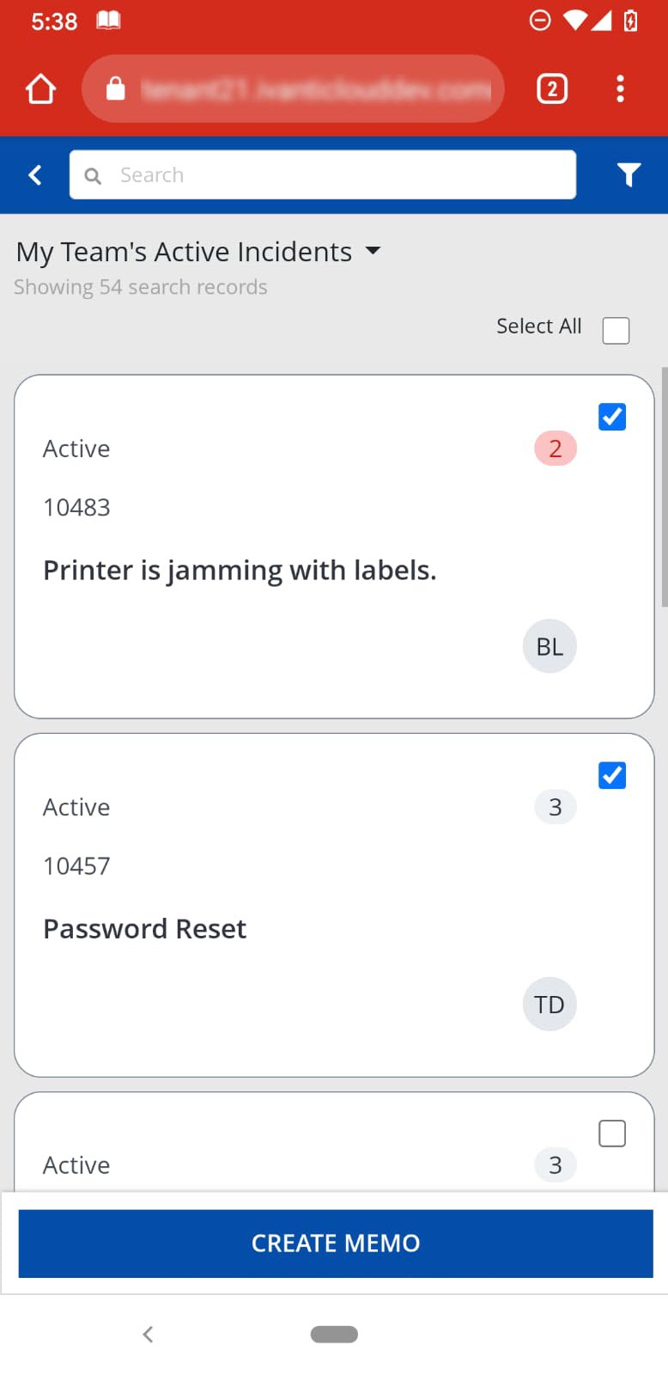Tap the blue back arrow icon

[x=35, y=175]
